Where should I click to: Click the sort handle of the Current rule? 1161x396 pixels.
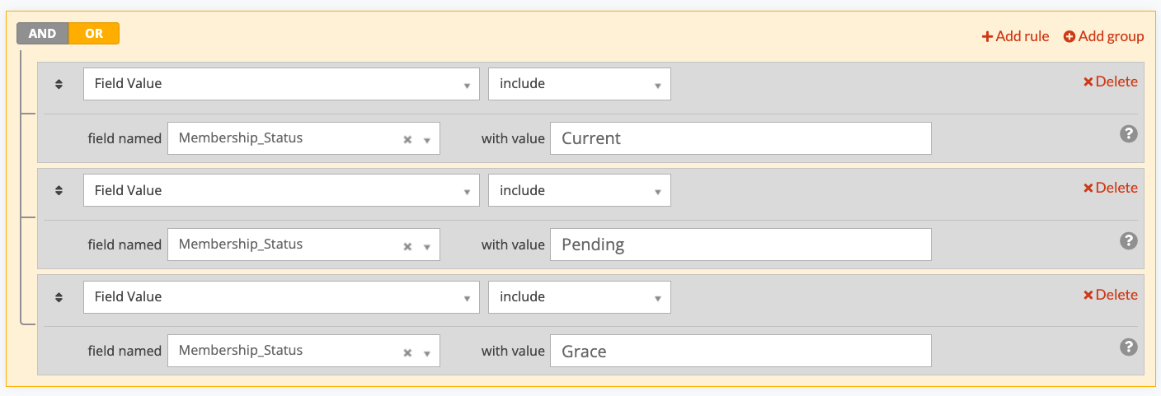59,84
